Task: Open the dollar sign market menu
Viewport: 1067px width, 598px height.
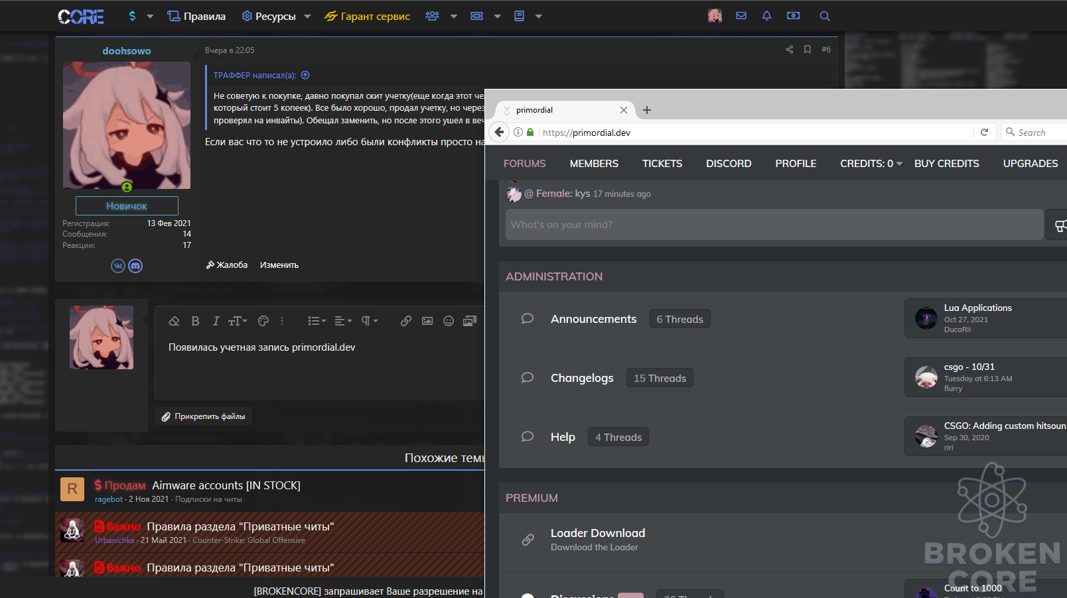Action: click(132, 16)
